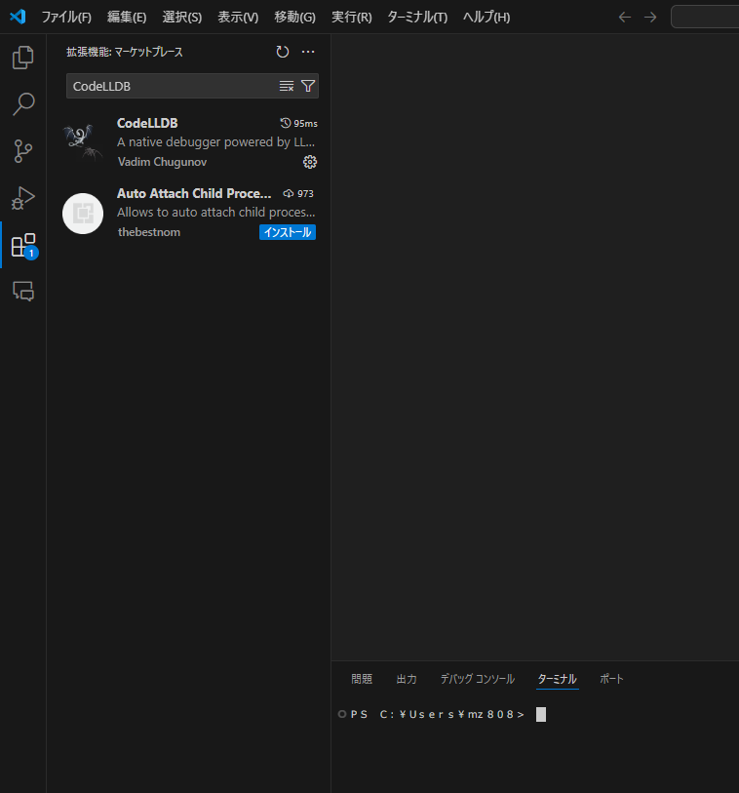Open the 表示(V) menu
Viewport: 739px width, 793px height.
[x=238, y=18]
